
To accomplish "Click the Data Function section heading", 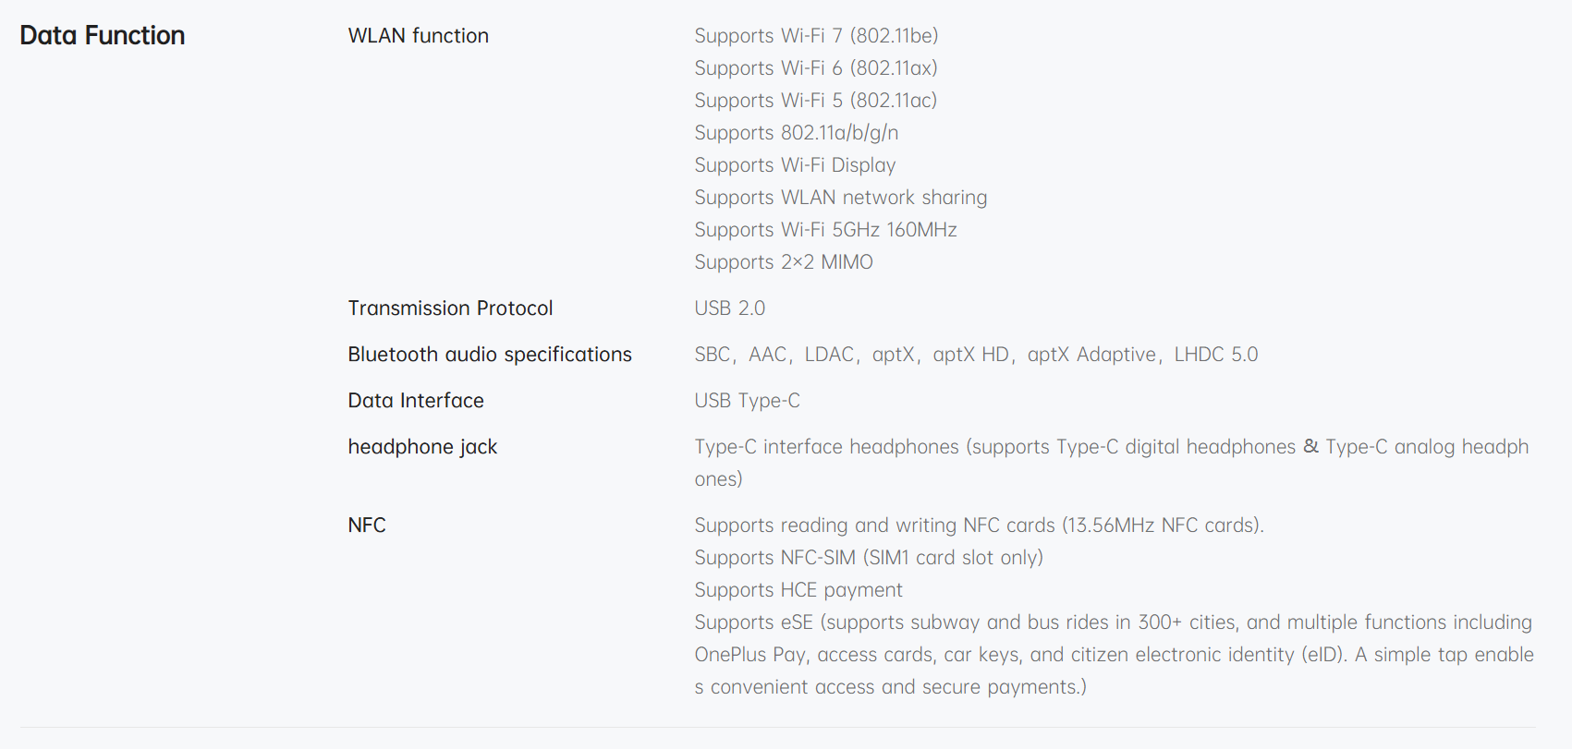I will click(x=103, y=35).
